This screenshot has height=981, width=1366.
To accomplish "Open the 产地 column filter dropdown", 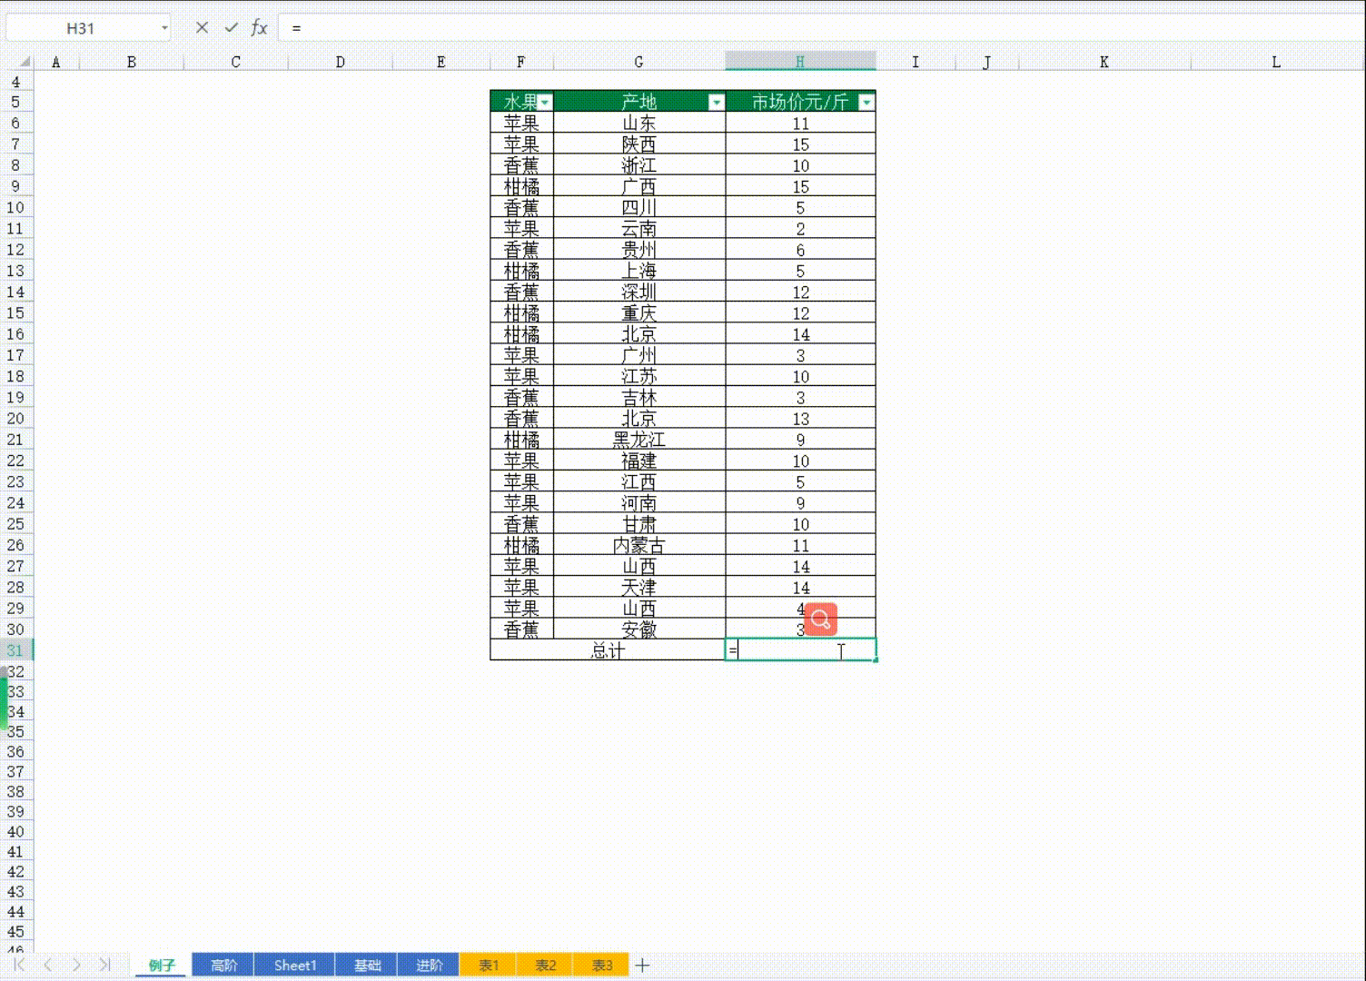I will (x=717, y=102).
